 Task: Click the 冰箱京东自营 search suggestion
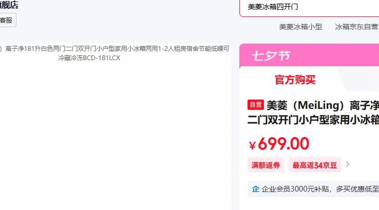[356, 27]
